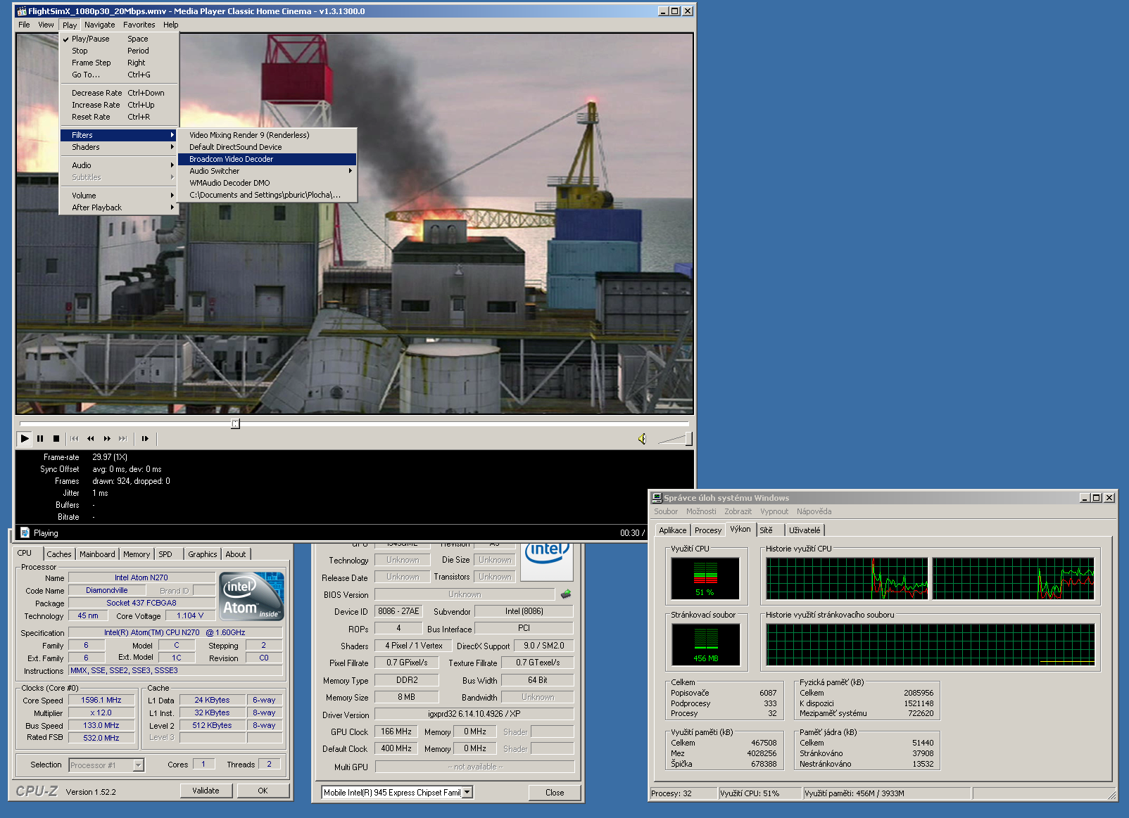Open the File menu
This screenshot has width=1129, height=818.
click(x=24, y=25)
